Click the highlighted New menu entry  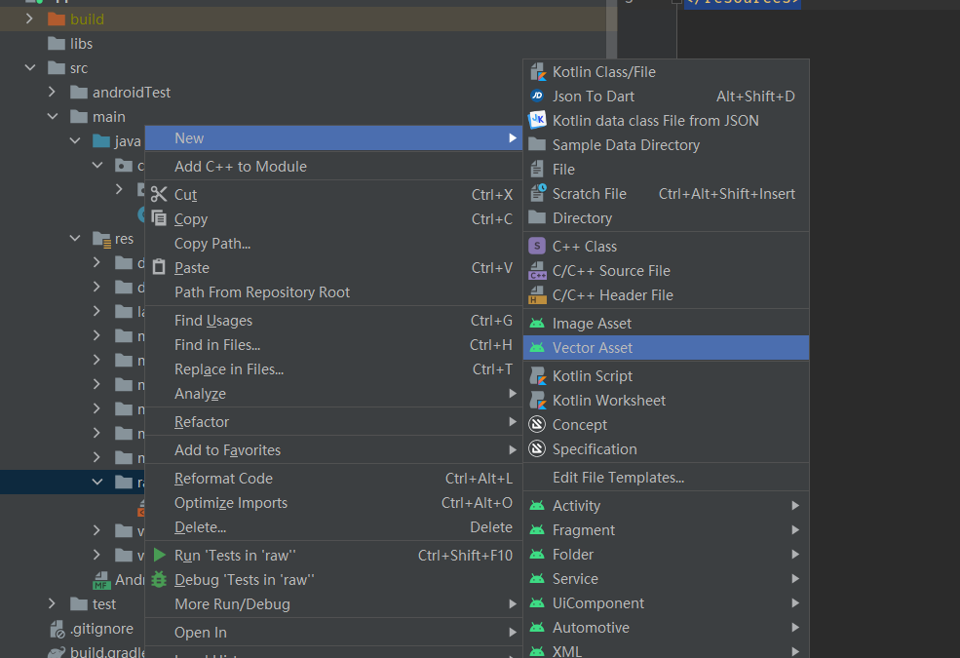pyautogui.click(x=333, y=138)
